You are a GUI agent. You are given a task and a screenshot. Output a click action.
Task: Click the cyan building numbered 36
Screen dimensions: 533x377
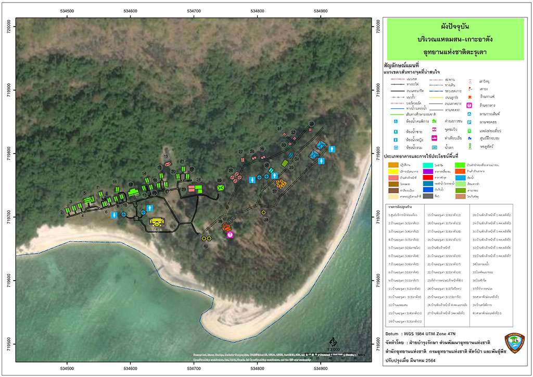(x=271, y=170)
